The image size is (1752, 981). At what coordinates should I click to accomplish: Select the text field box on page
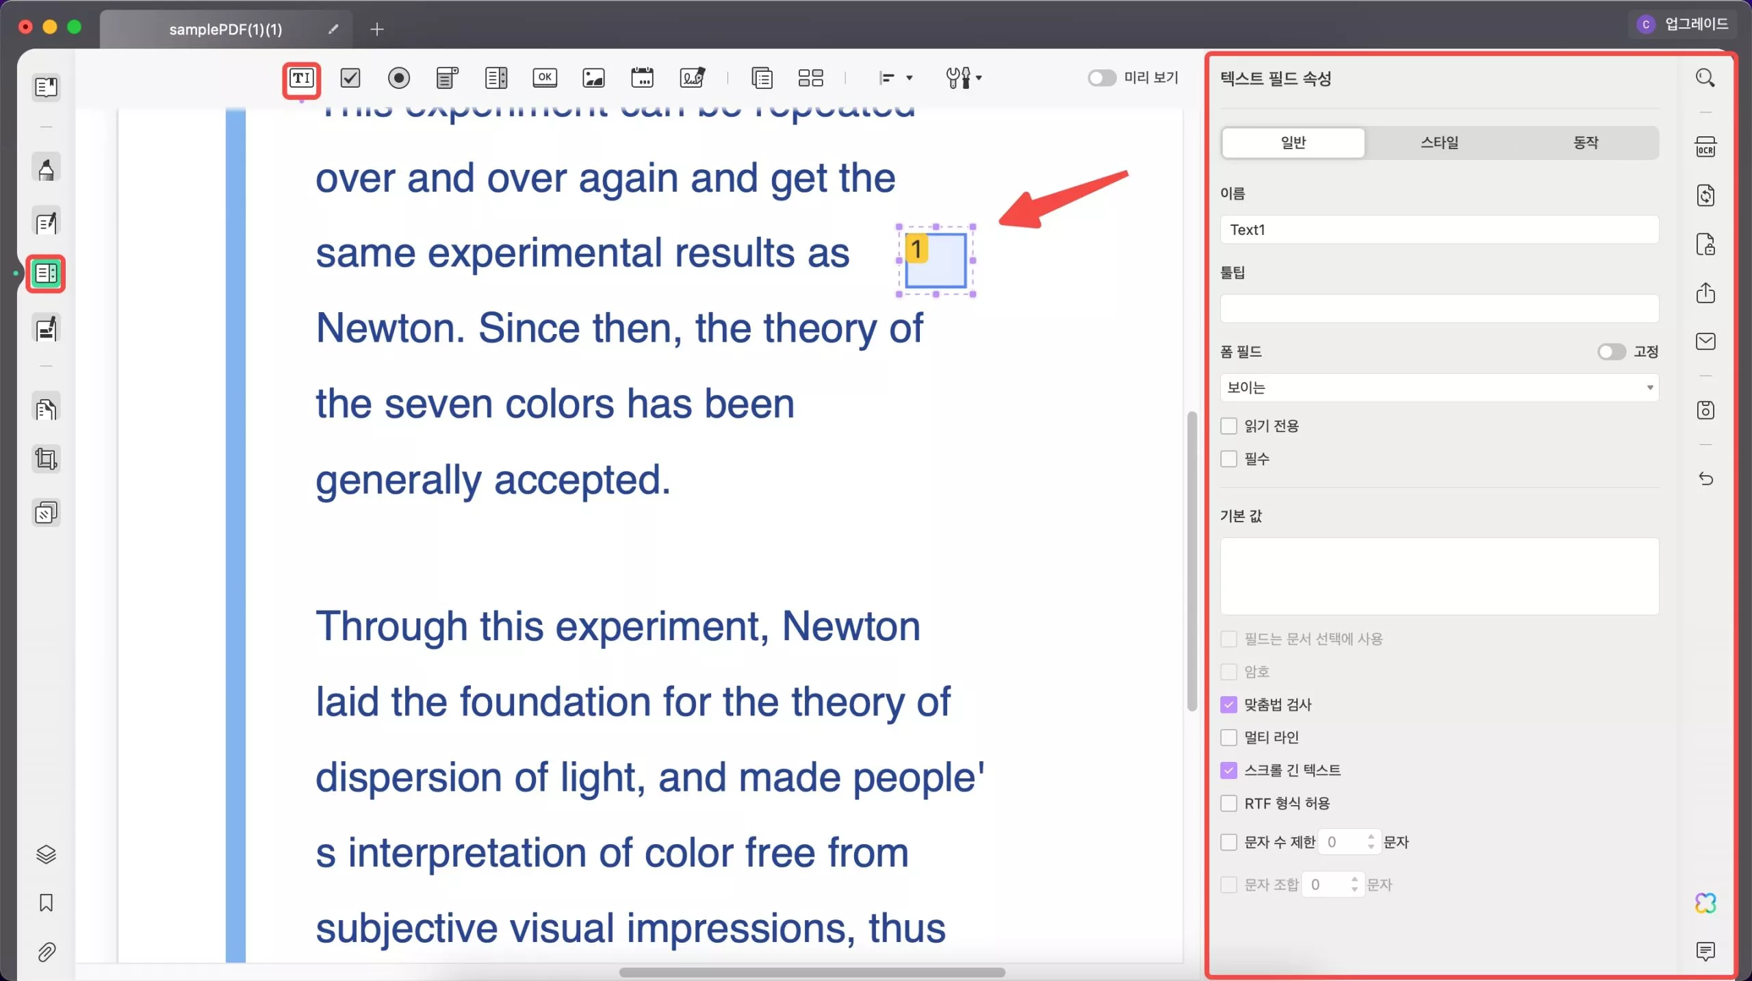[936, 261]
